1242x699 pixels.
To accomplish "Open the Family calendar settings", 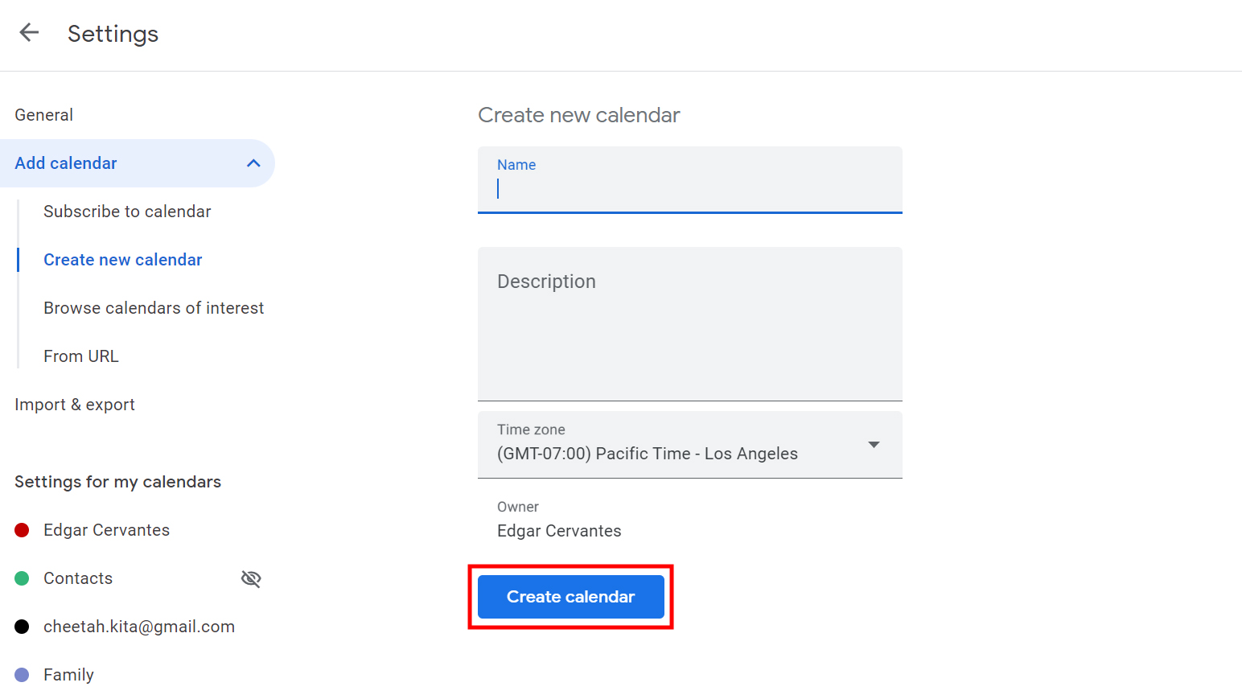I will tap(68, 675).
